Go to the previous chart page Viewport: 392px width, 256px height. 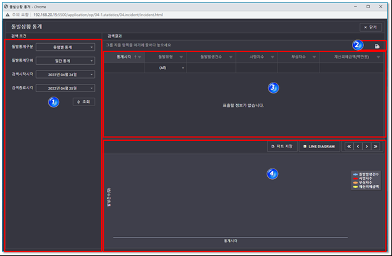[x=358, y=146]
